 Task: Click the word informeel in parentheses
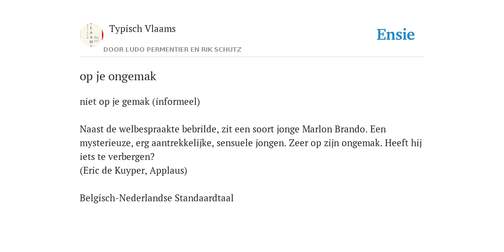pyautogui.click(x=176, y=102)
